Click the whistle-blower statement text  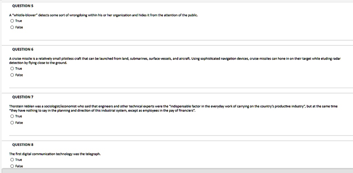(x=103, y=15)
